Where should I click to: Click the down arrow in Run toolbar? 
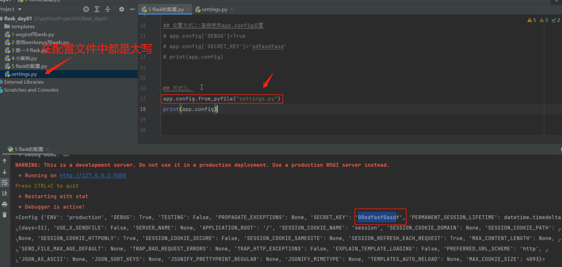(5, 172)
